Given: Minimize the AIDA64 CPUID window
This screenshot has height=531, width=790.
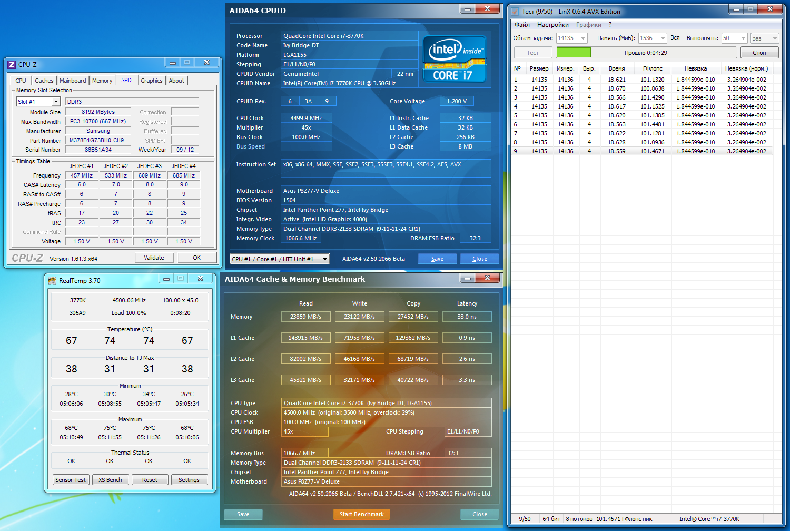Looking at the screenshot, I should 467,9.
